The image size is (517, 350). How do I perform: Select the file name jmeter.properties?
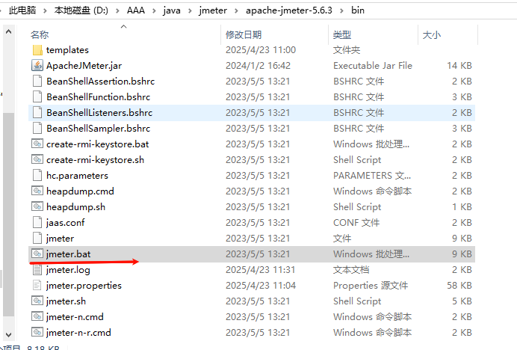pos(84,286)
